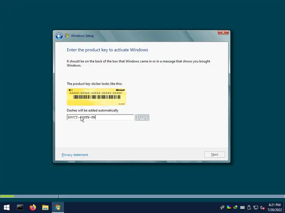
Task: Open the clock showing 6:21 PM
Action: click(274, 207)
